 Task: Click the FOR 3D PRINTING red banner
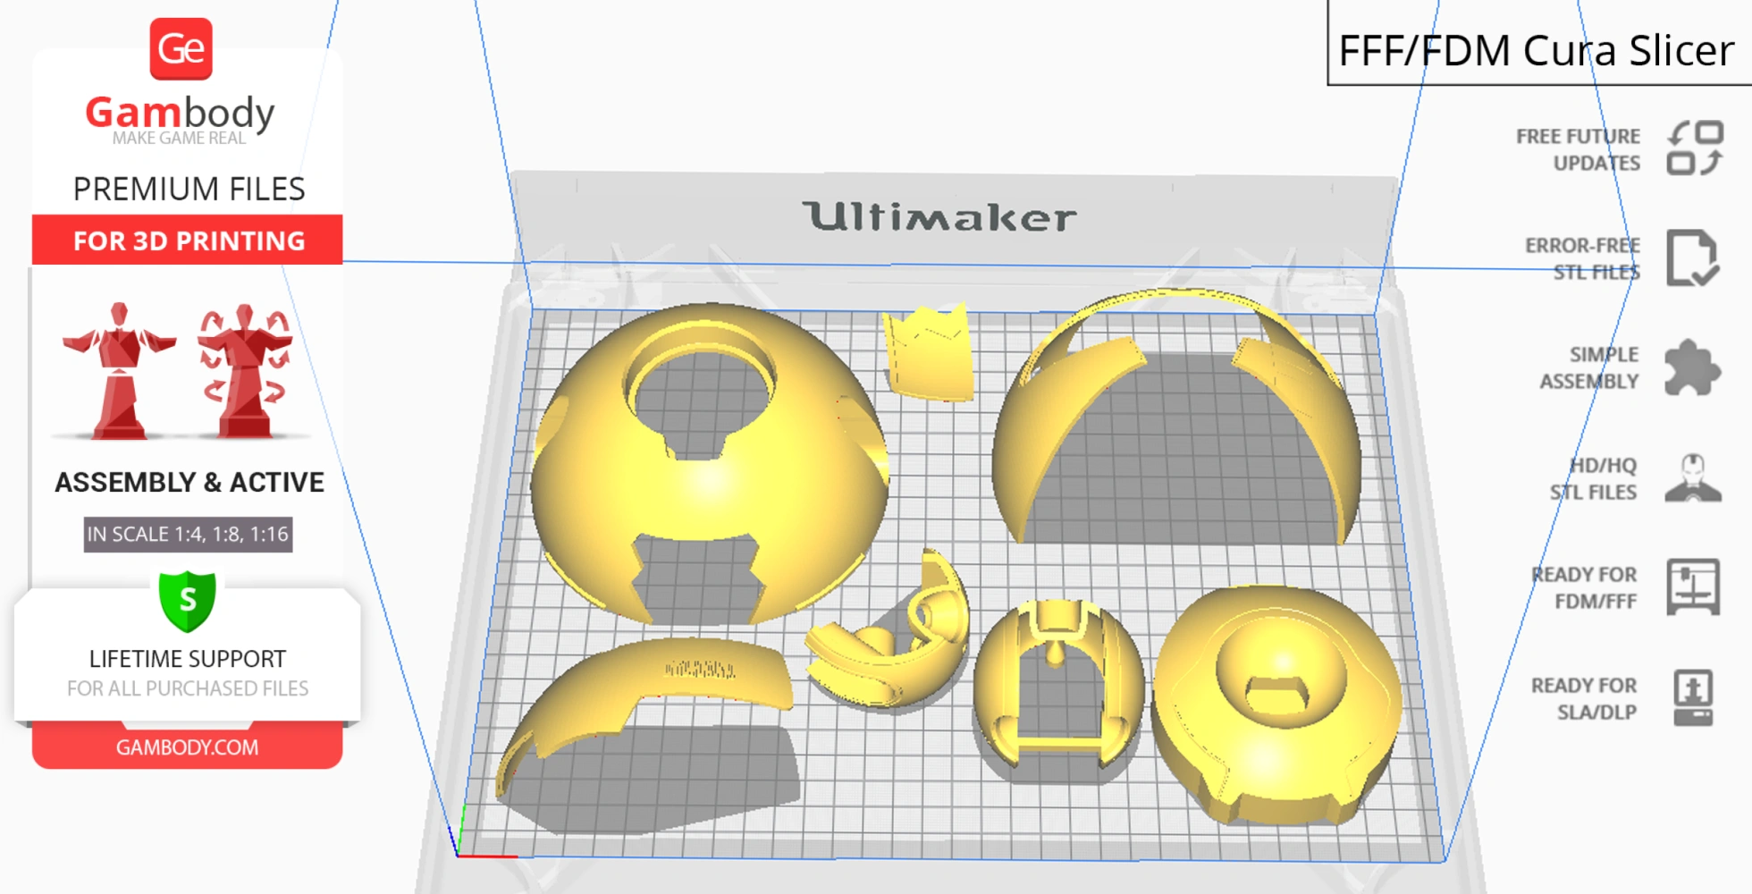coord(188,240)
